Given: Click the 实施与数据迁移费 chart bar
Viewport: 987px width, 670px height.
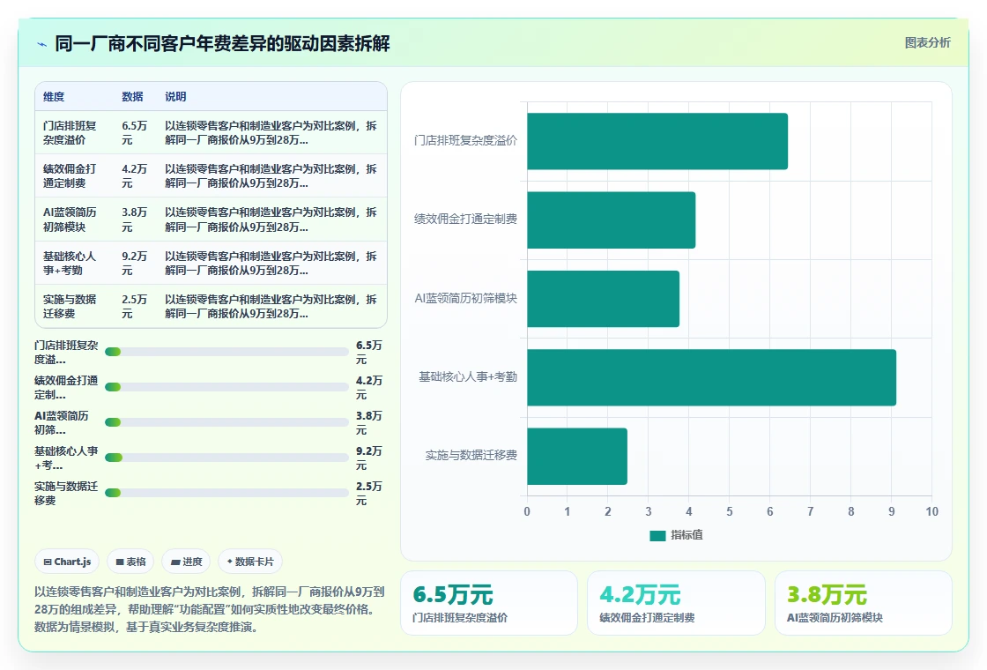Looking at the screenshot, I should [577, 456].
